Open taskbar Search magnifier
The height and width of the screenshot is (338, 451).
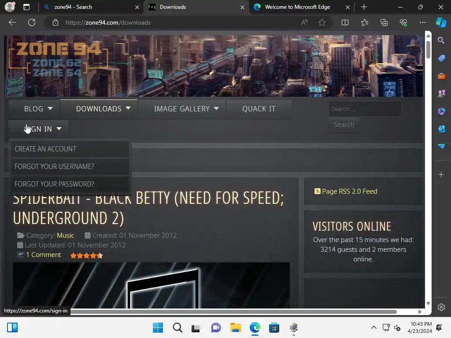pos(177,327)
